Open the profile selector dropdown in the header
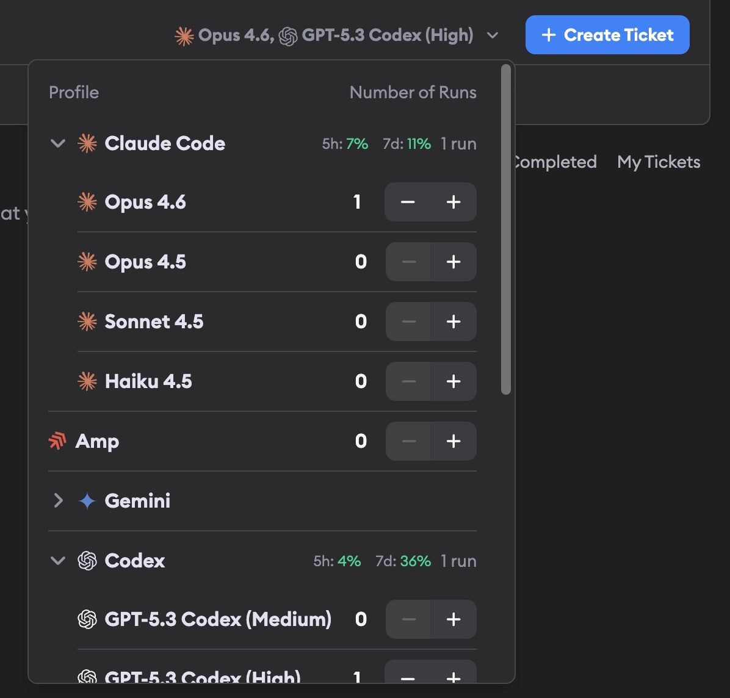 492,35
